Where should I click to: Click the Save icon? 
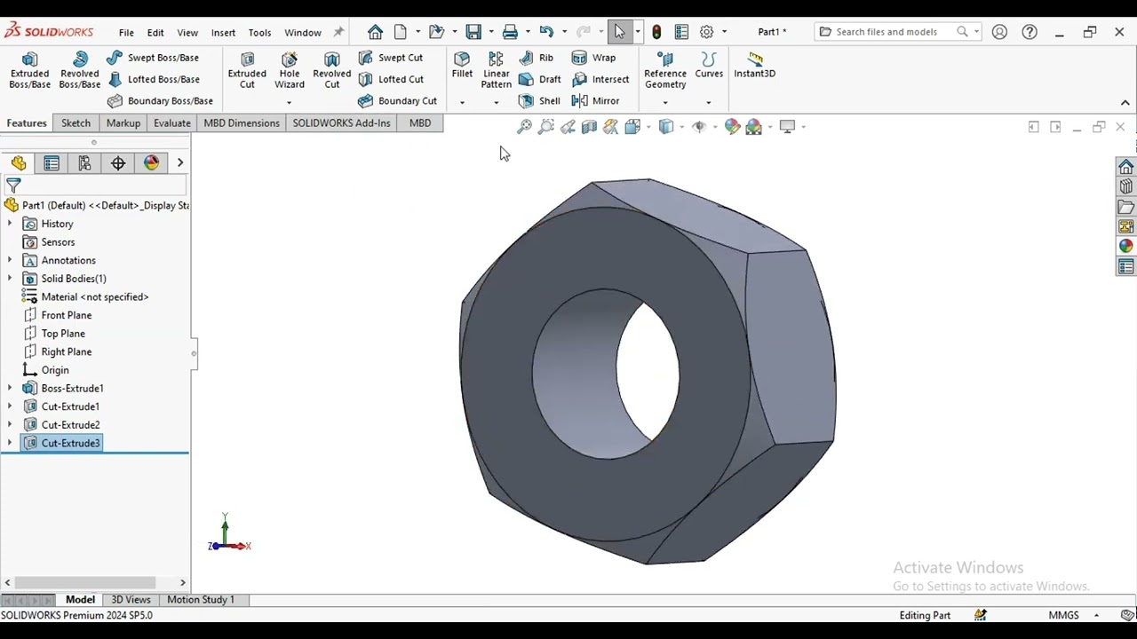point(473,32)
